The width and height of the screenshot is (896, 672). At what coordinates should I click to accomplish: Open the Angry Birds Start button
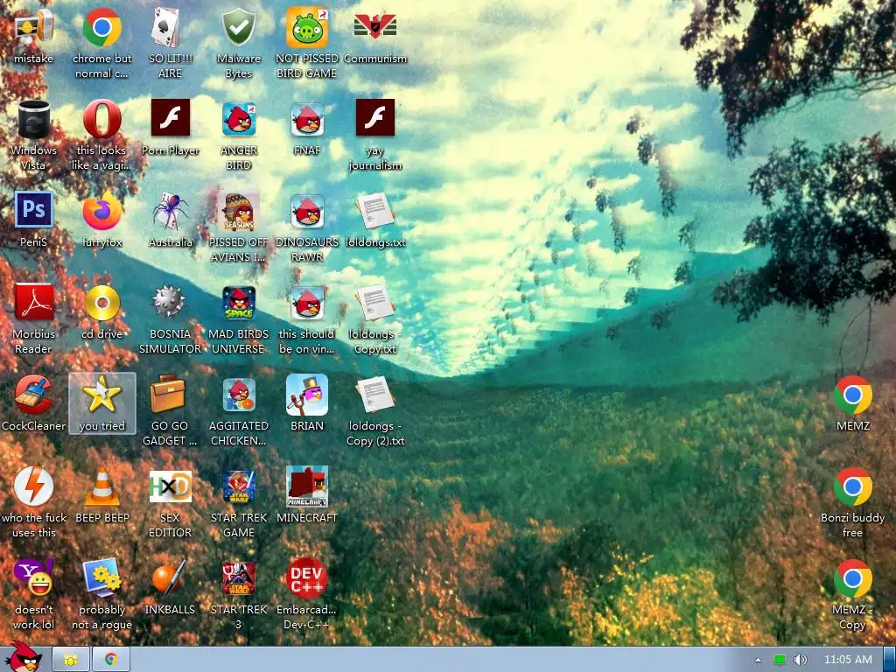(23, 658)
